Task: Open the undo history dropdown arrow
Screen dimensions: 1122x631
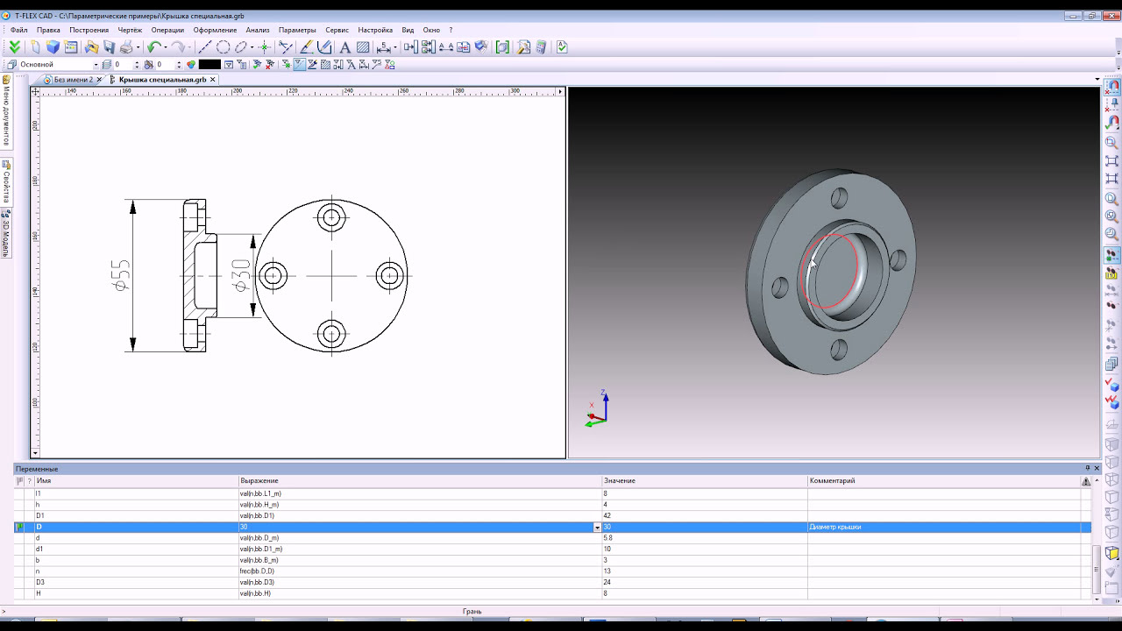Action: (166, 47)
